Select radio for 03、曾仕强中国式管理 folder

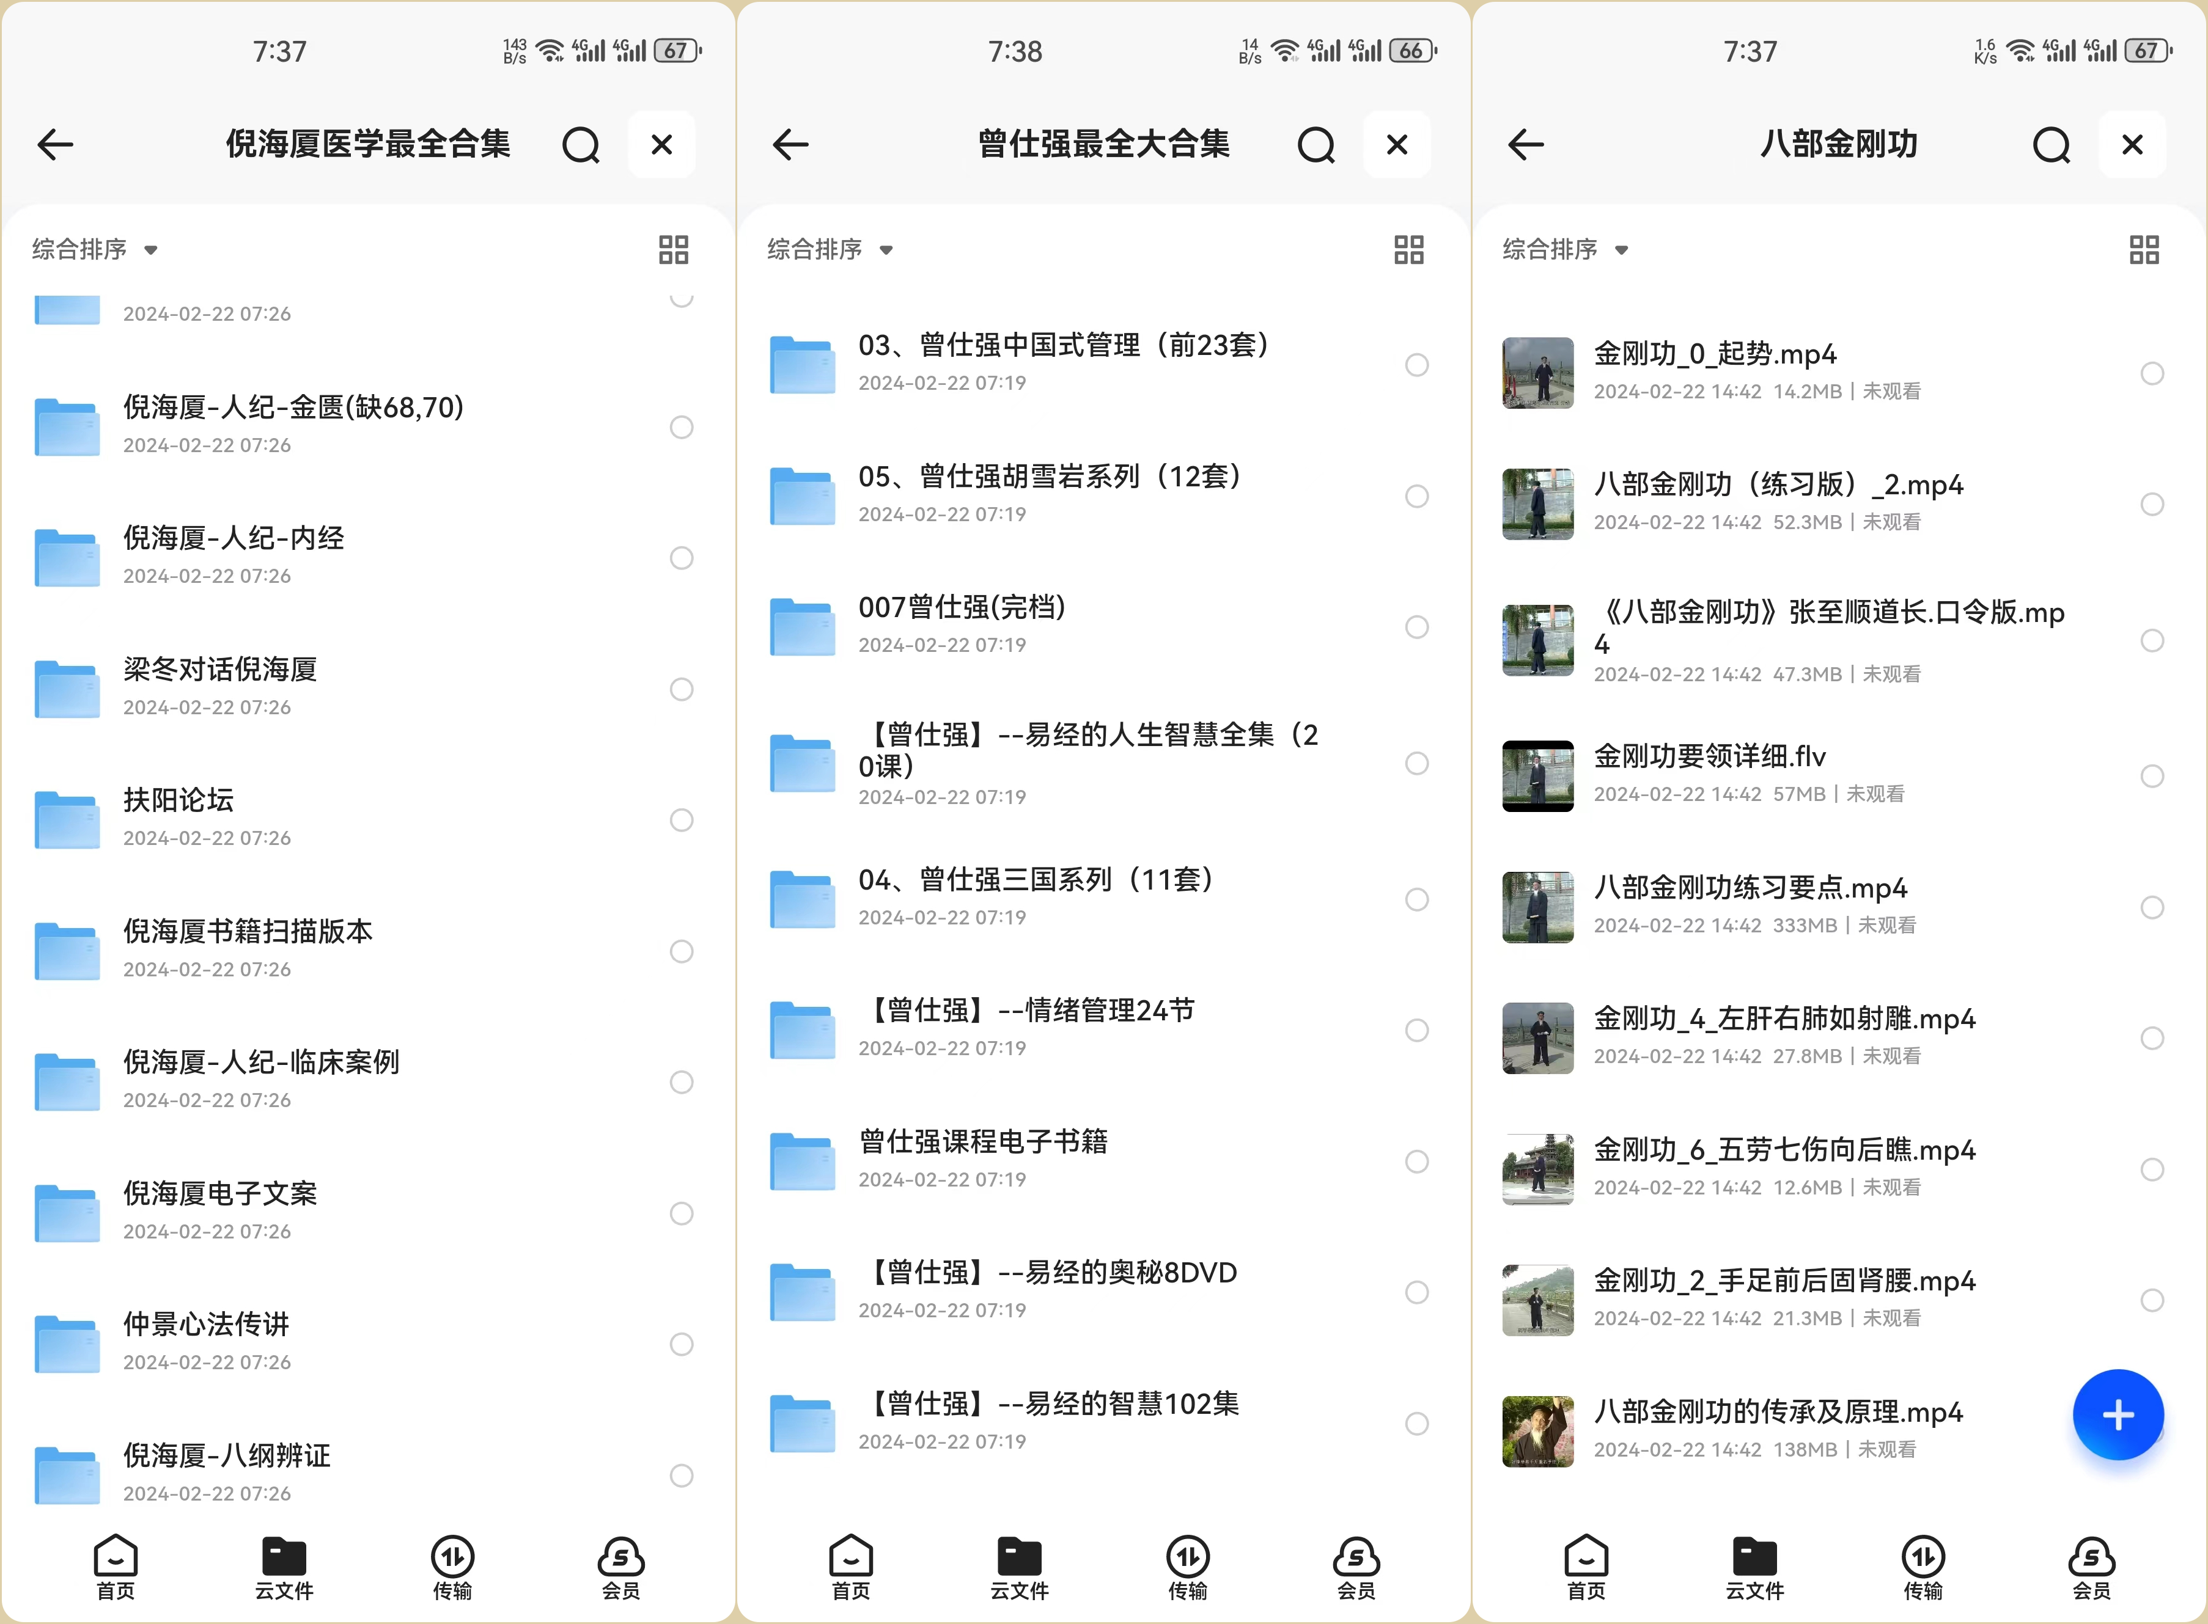1417,365
